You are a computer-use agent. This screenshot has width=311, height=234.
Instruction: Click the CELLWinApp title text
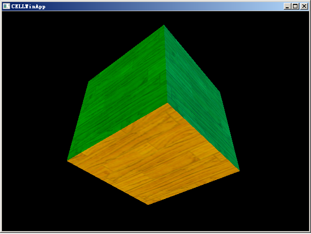click(x=28, y=6)
